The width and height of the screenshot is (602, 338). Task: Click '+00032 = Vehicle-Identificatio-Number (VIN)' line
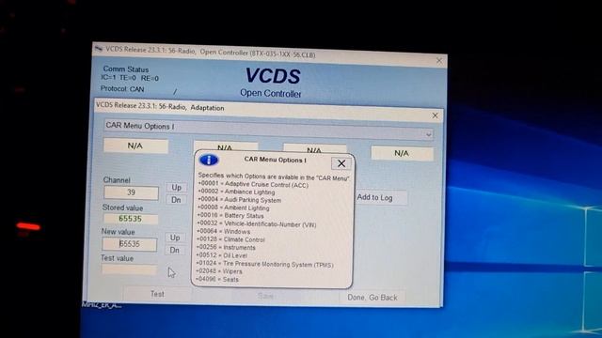257,223
